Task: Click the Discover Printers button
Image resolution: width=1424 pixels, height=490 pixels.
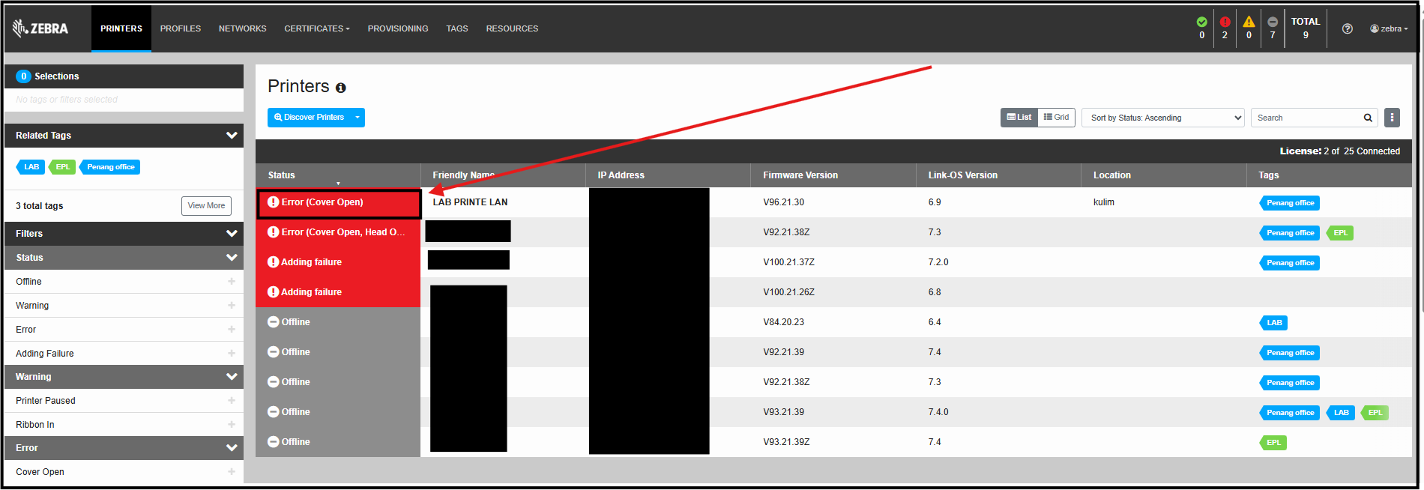Action: pos(309,118)
